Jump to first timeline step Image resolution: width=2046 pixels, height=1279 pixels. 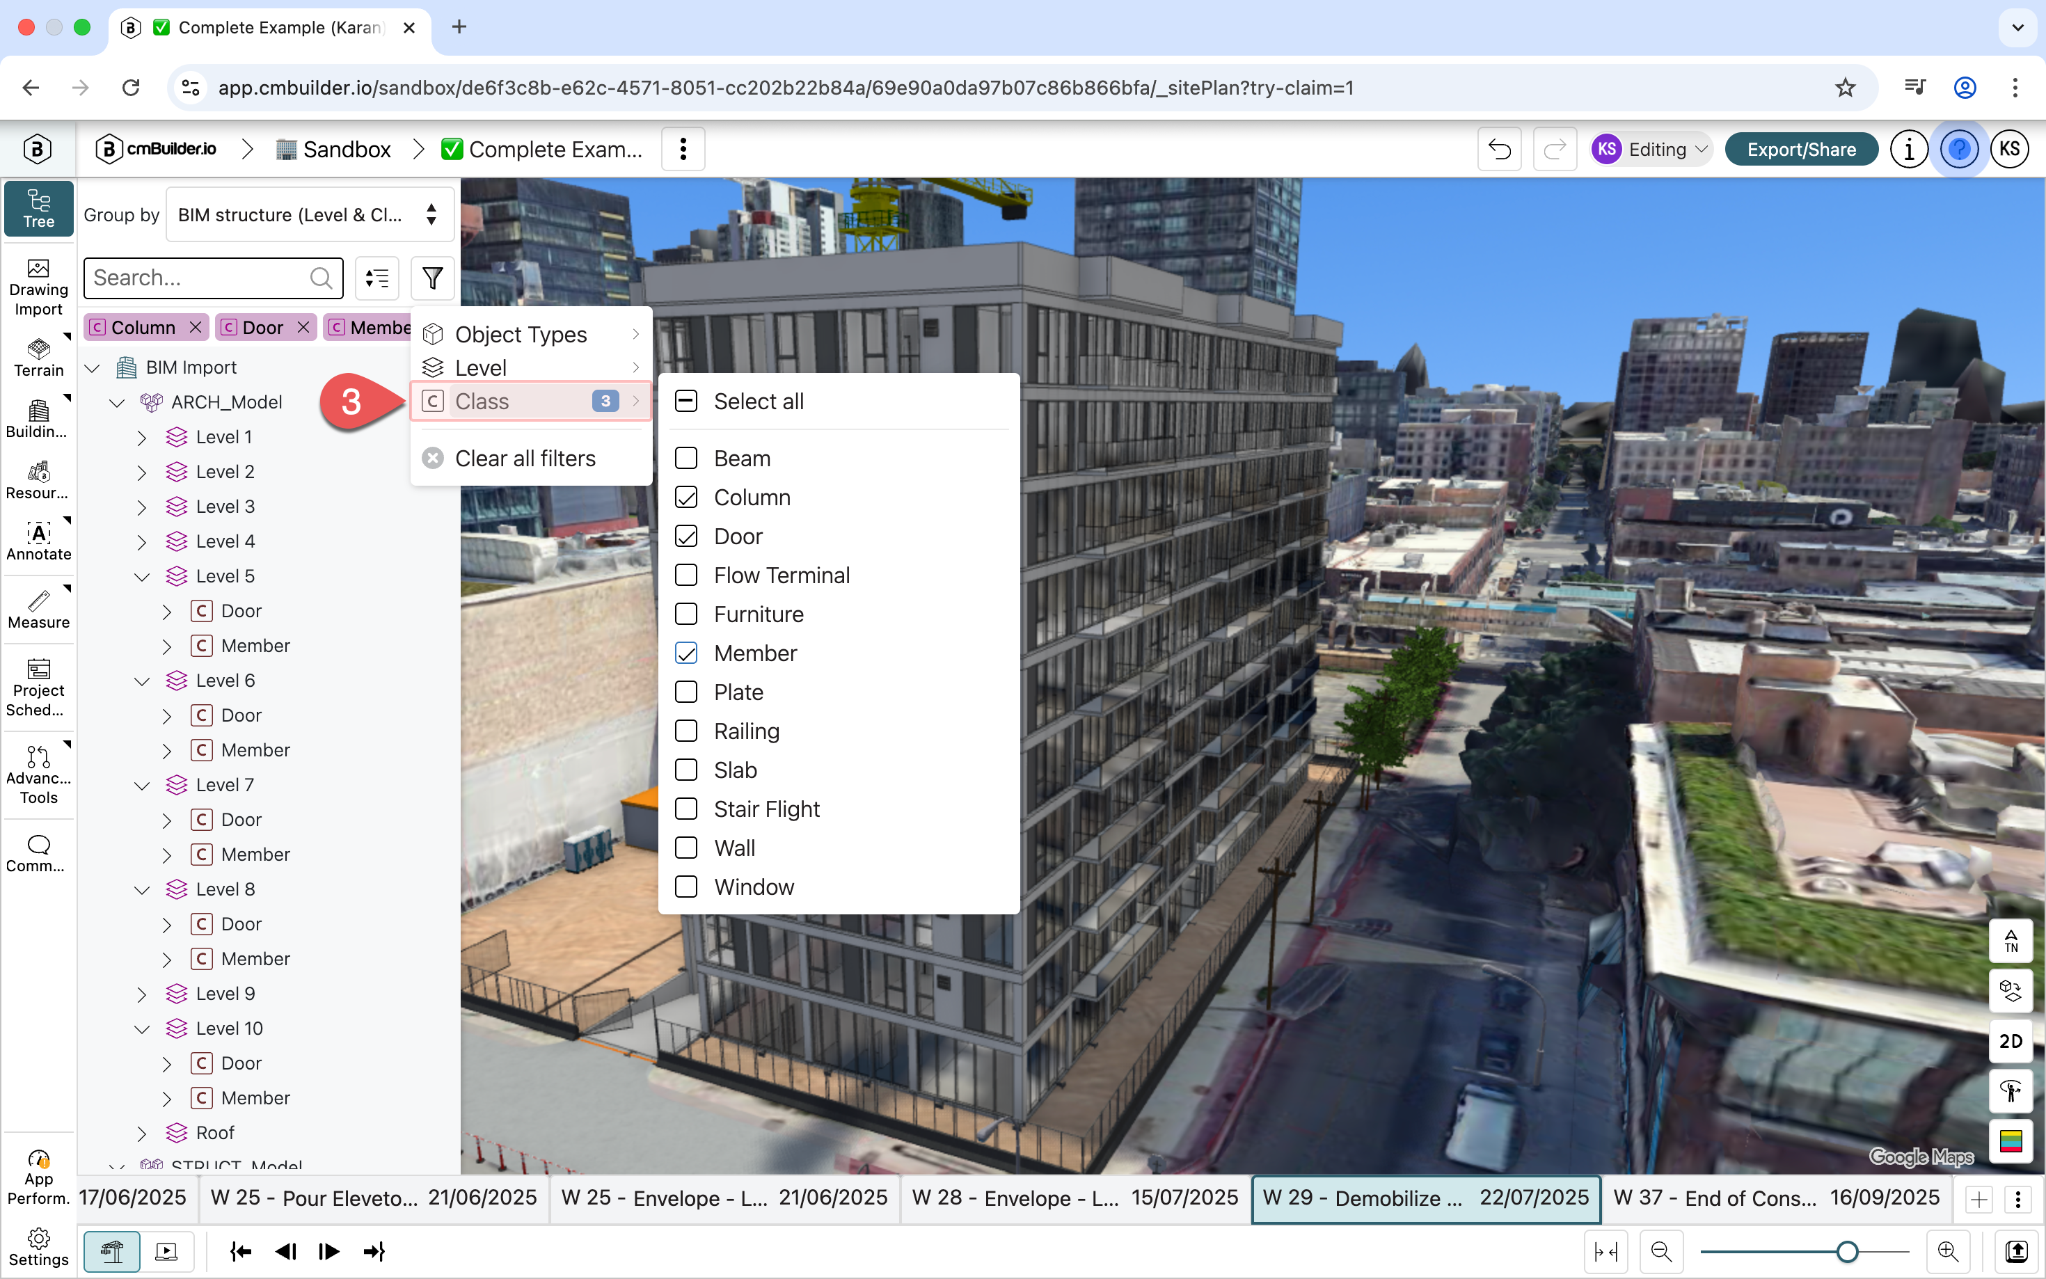(241, 1251)
